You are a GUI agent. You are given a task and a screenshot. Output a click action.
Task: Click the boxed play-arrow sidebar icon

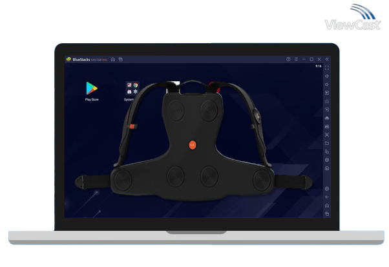pos(327,93)
